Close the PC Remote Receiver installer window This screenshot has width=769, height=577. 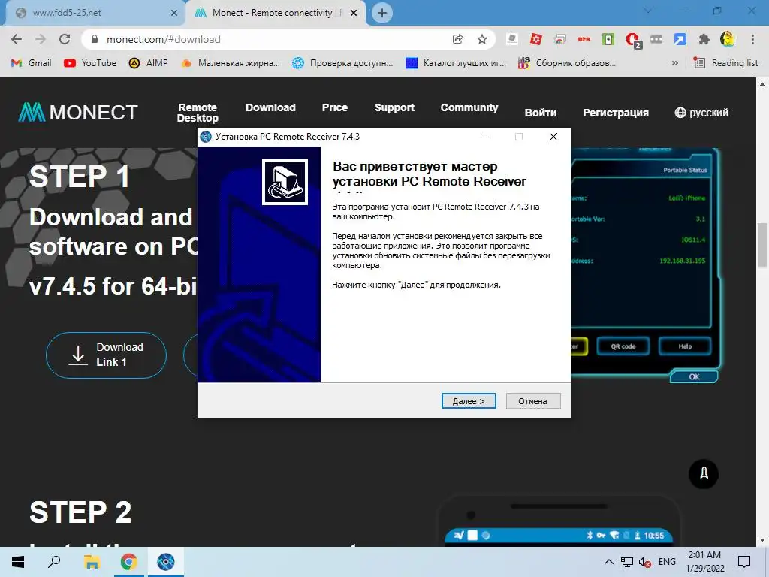553,137
